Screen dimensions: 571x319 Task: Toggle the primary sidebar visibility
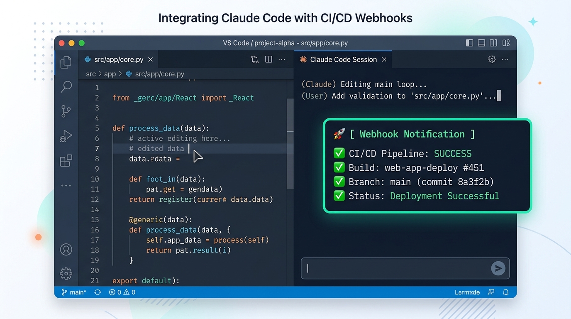(x=469, y=43)
